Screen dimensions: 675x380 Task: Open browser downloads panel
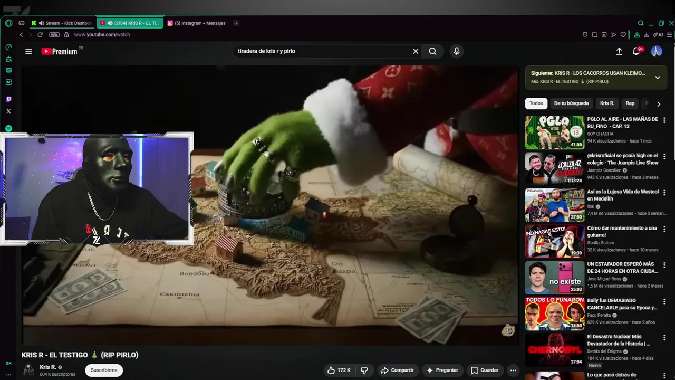(x=647, y=35)
